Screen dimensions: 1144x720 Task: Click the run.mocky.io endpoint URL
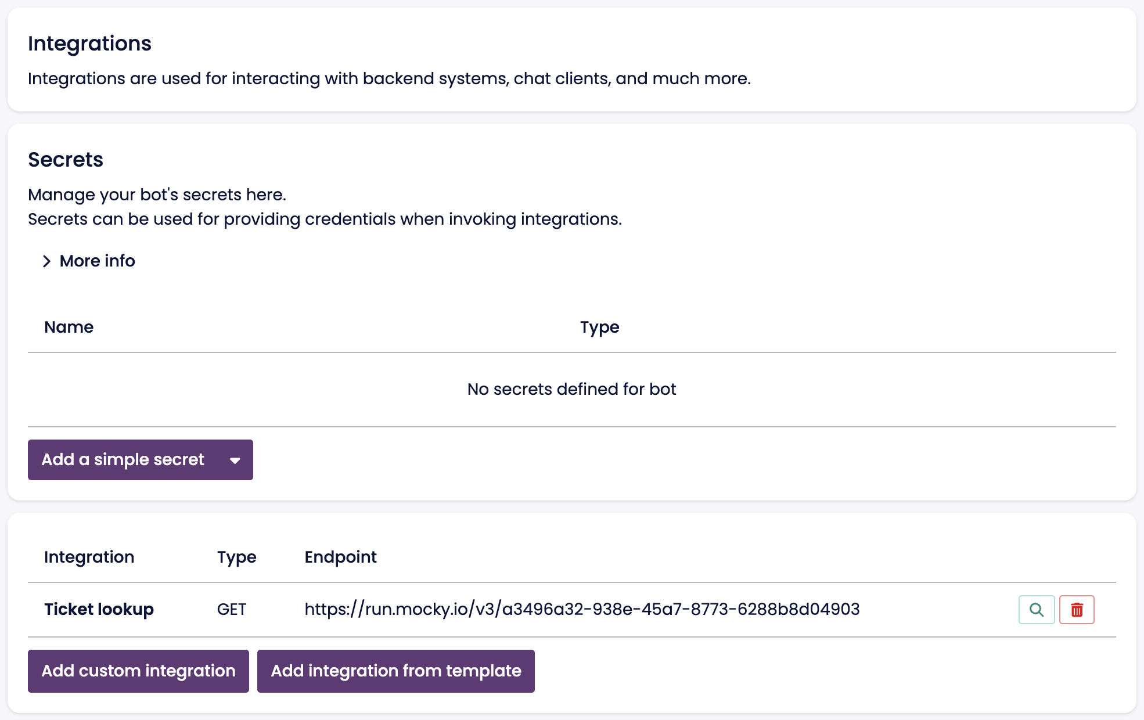[581, 609]
